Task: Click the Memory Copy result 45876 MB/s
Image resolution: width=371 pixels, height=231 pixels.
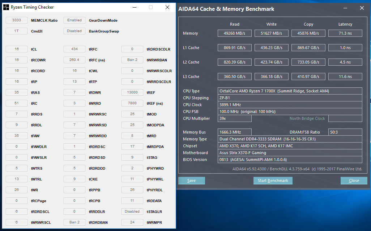Action: [x=308, y=33]
